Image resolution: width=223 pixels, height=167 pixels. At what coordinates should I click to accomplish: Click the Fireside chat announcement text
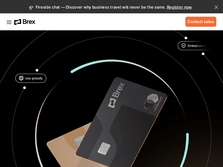pyautogui.click(x=101, y=7)
